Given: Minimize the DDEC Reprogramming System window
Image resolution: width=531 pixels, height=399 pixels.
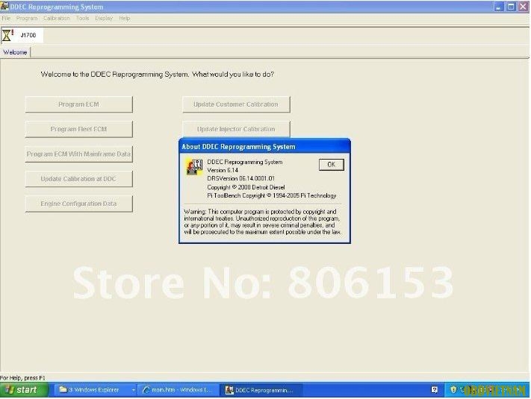Looking at the screenshot, I should (499, 7).
